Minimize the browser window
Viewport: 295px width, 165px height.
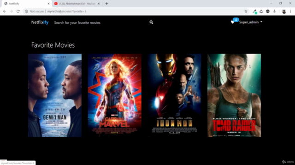(x=271, y=3)
